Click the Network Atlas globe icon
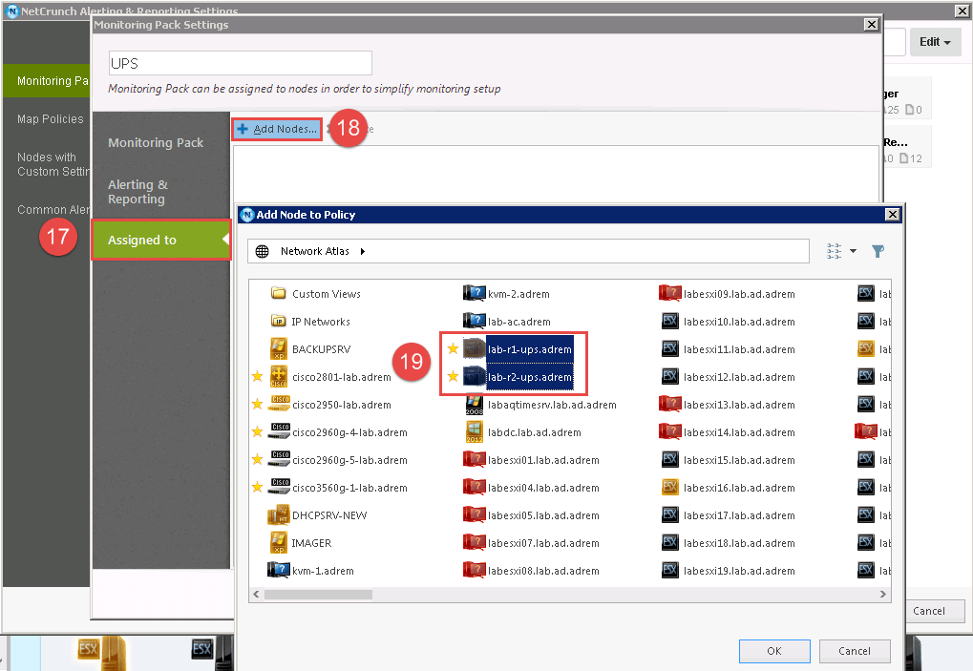 tap(263, 251)
